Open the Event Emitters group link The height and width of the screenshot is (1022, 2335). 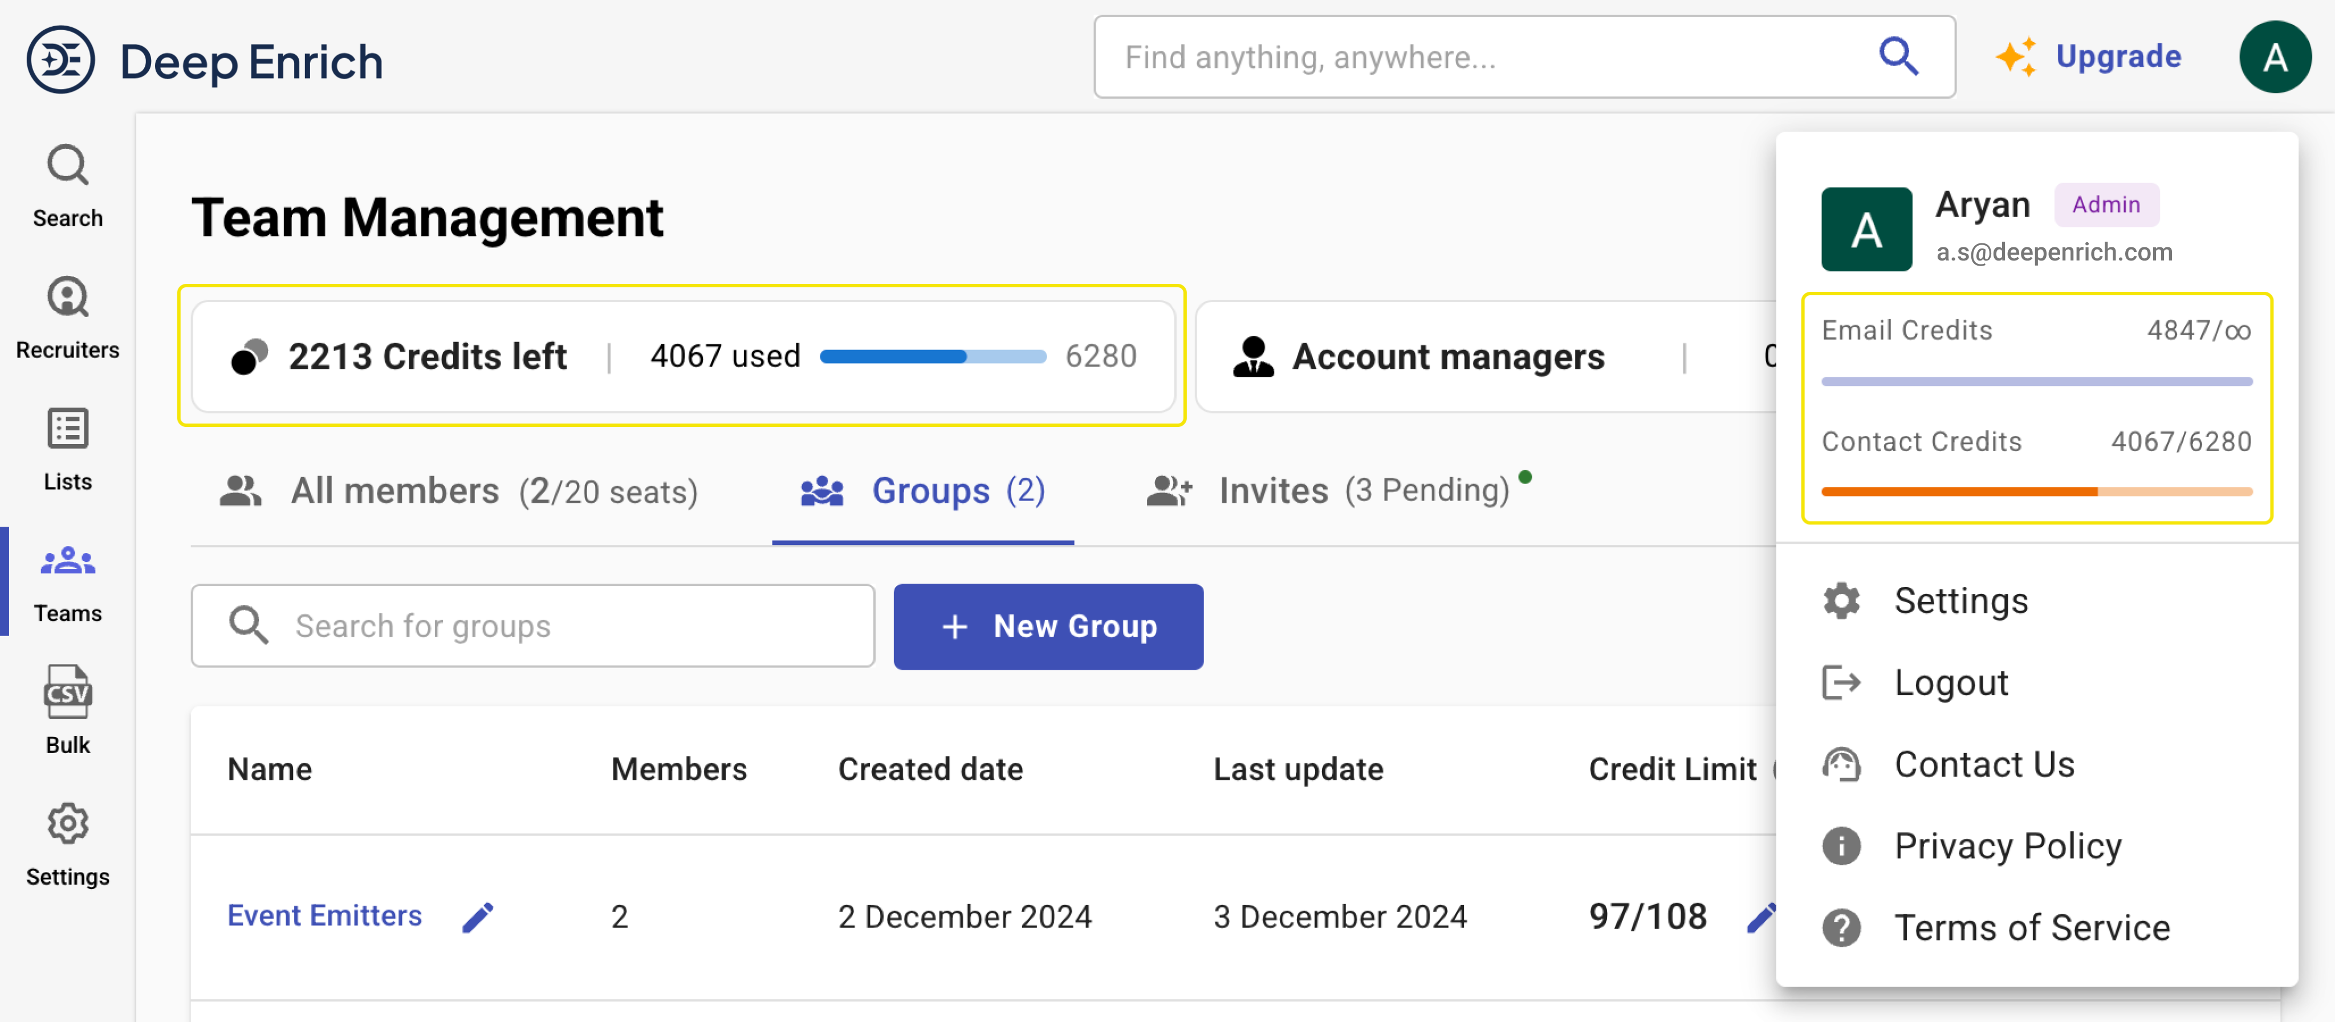[324, 915]
